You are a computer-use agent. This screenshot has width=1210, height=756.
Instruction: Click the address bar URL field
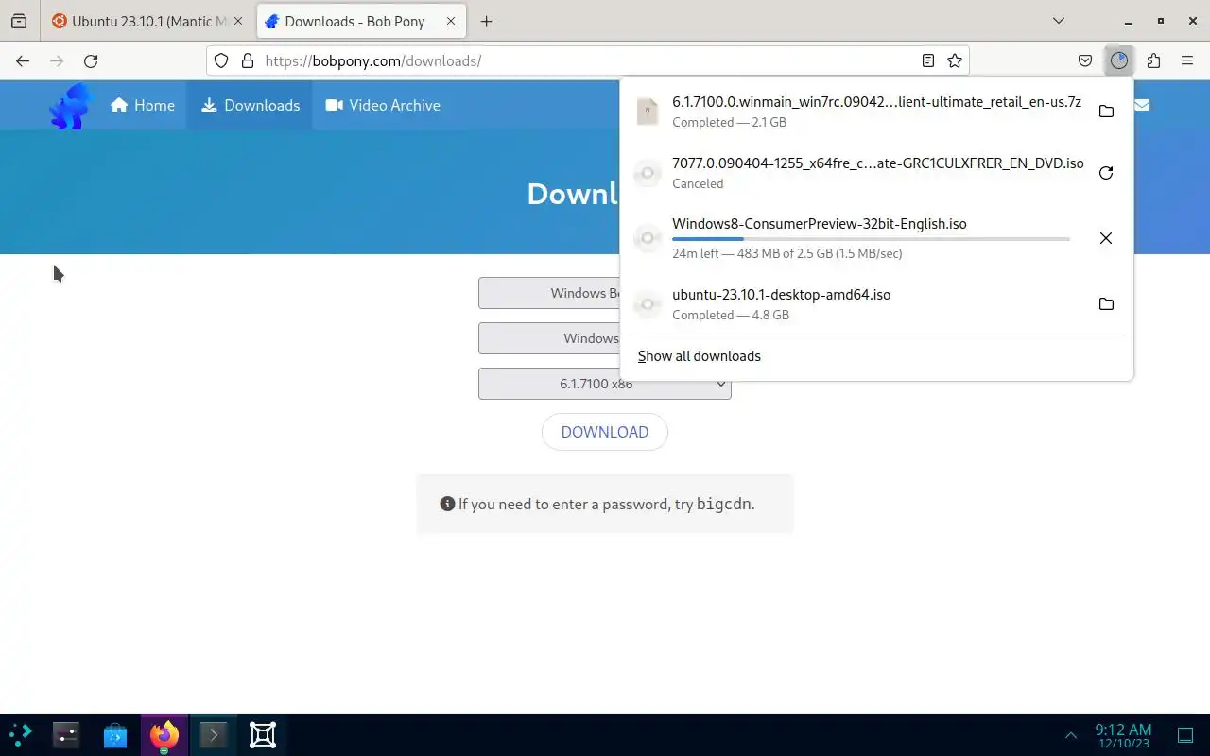586,60
